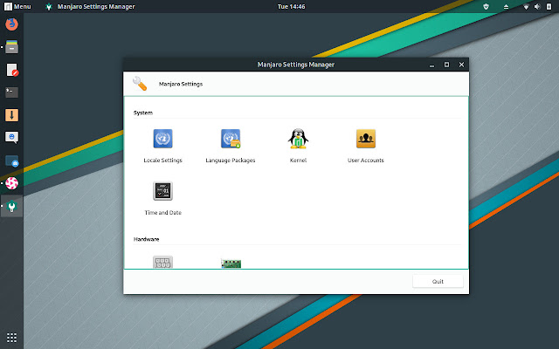
Task: Open the Keyboard hardware icon
Action: click(x=163, y=262)
